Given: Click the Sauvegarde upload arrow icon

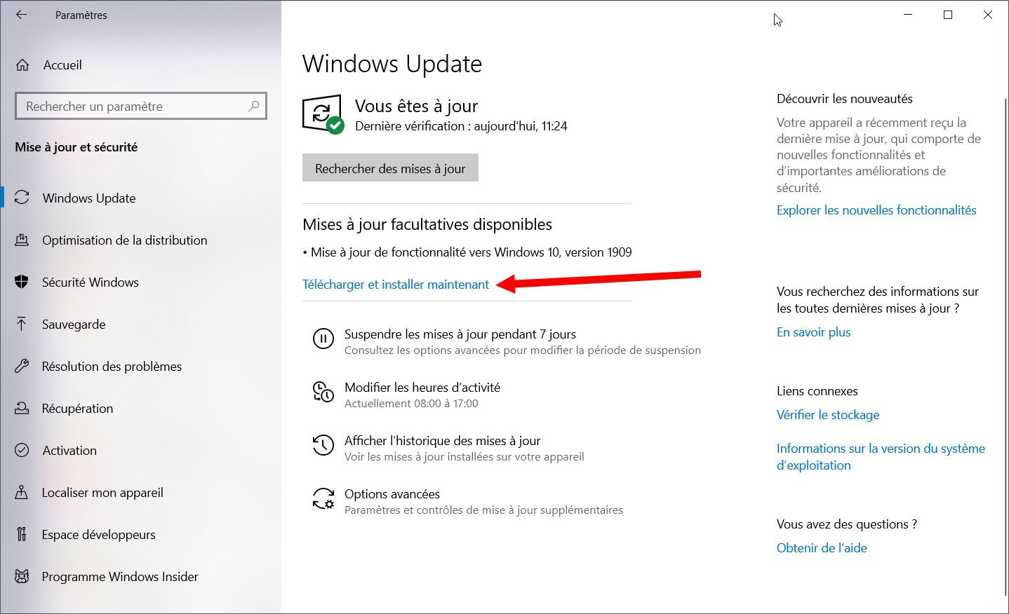Looking at the screenshot, I should (22, 324).
